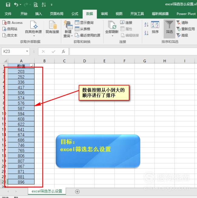Image resolution: width=197 pixels, height=198 pixels.
Task: Import data 自 Access
Action: click(x=12, y=23)
